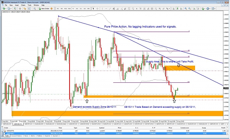Open the Insert menu

pyautogui.click(x=17, y=5)
